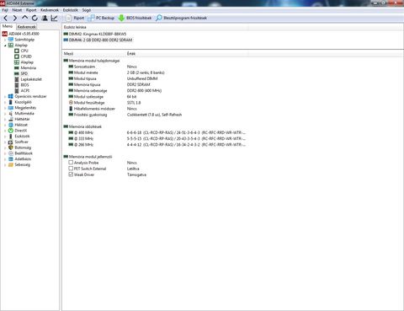Open PC Backup from the toolbar
The width and height of the screenshot is (404, 311).
pos(101,18)
